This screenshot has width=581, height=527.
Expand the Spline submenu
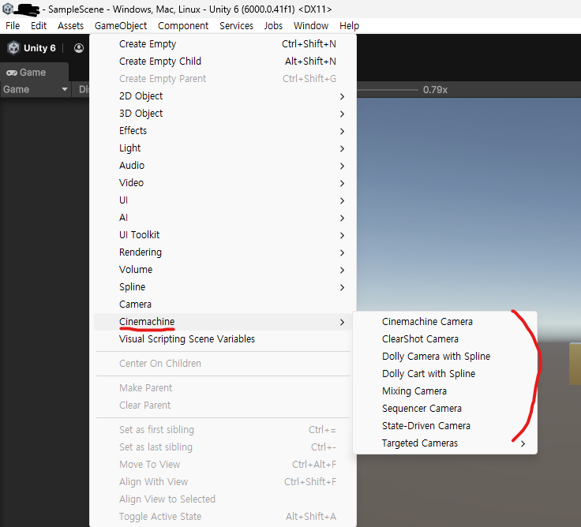(x=225, y=287)
